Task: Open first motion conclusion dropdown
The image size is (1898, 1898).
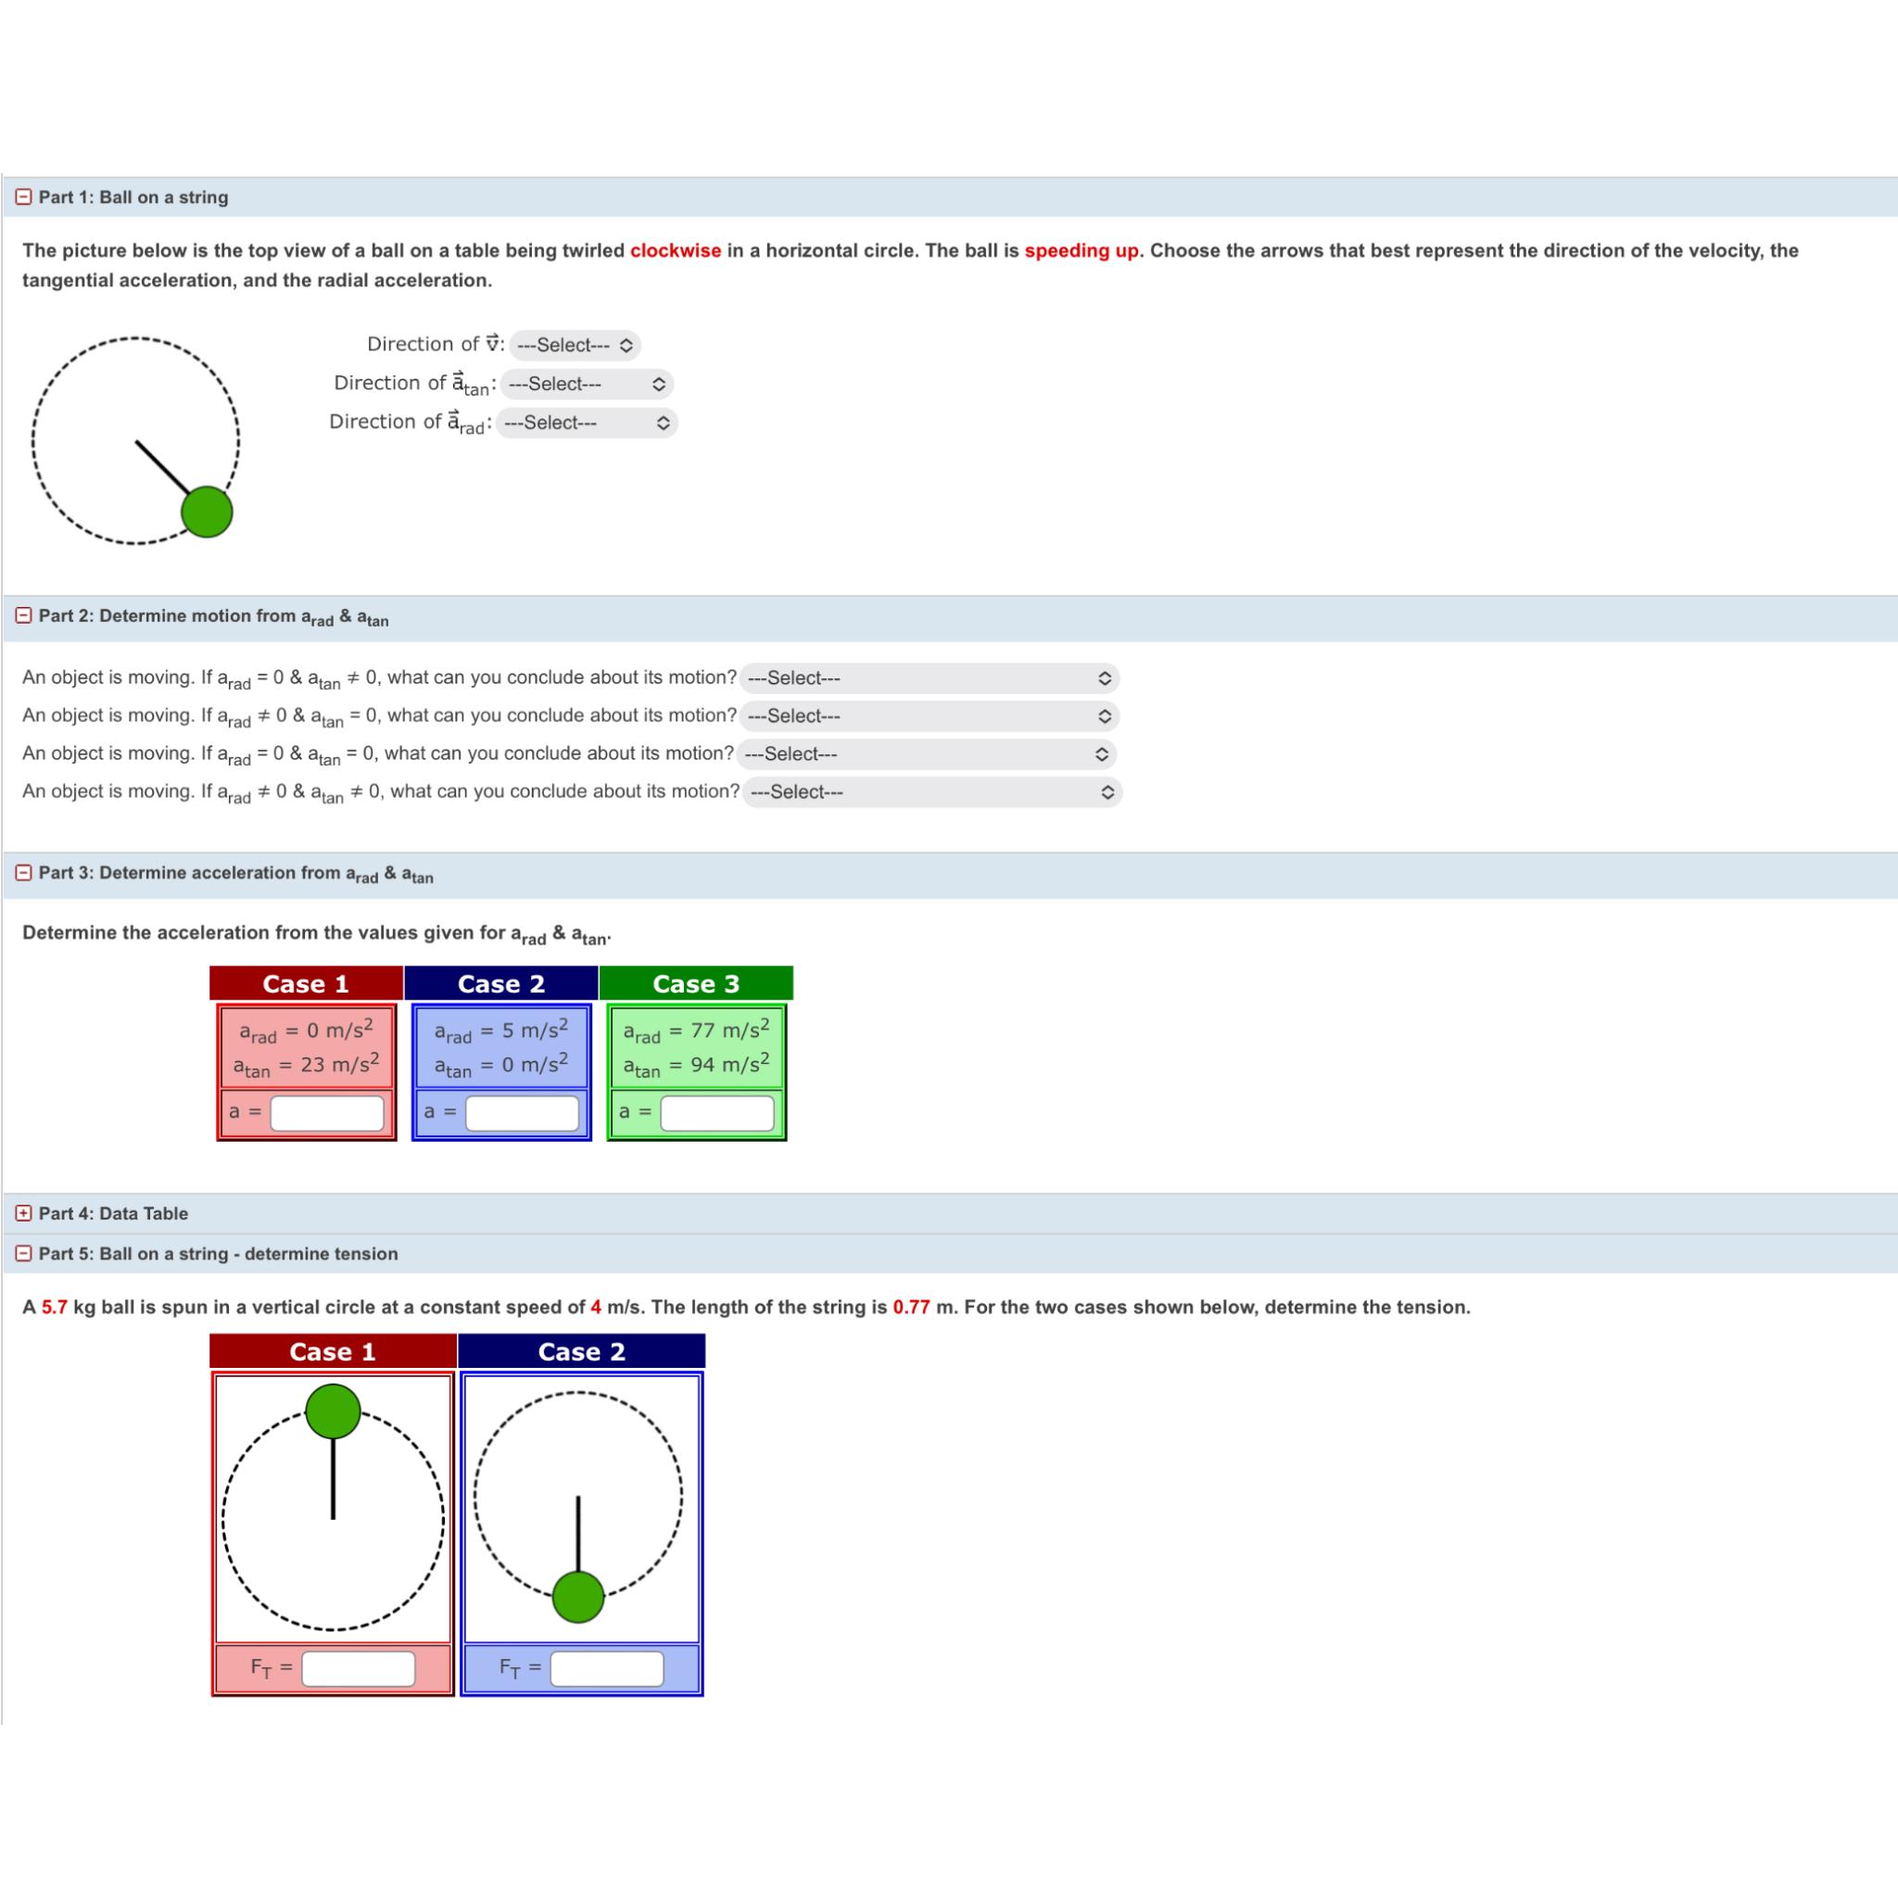Action: click(929, 677)
